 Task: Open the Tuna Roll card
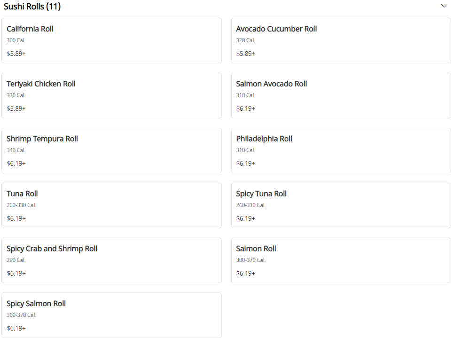point(111,205)
